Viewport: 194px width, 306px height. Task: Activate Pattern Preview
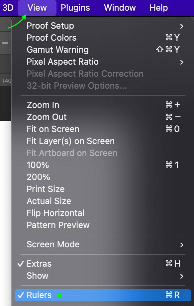tap(58, 225)
